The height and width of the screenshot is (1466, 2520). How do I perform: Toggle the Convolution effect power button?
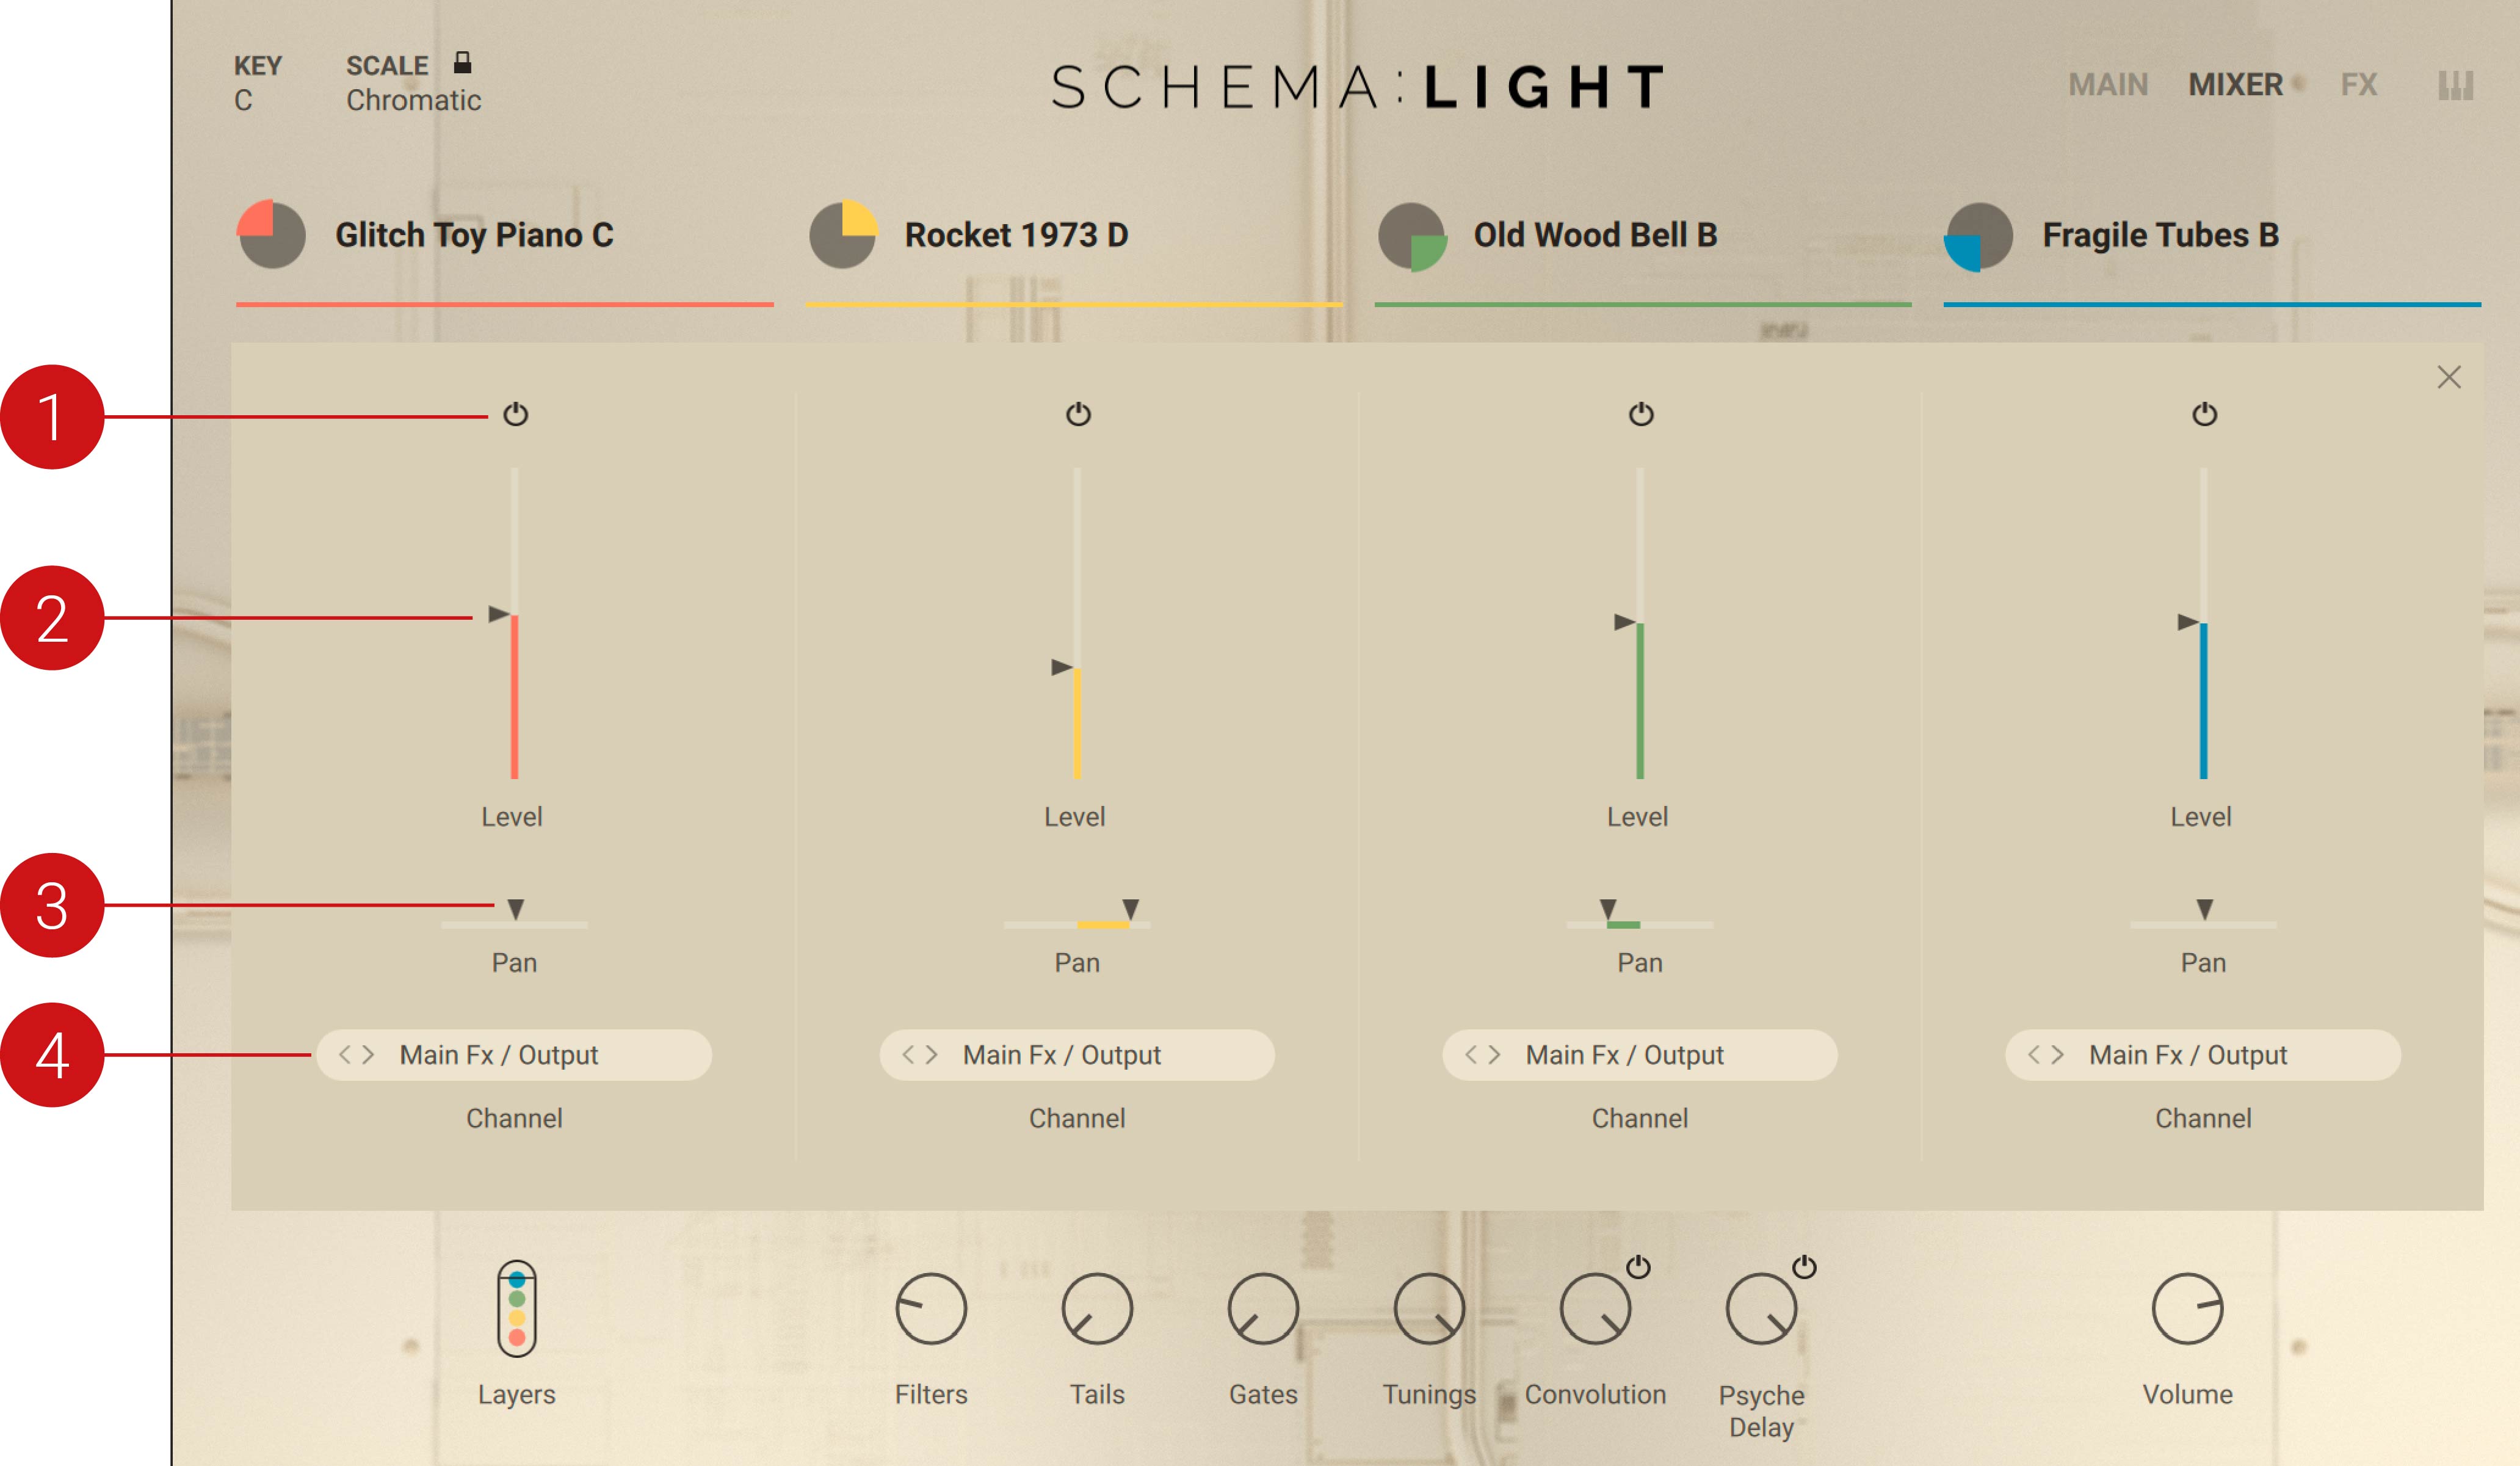1638,1267
